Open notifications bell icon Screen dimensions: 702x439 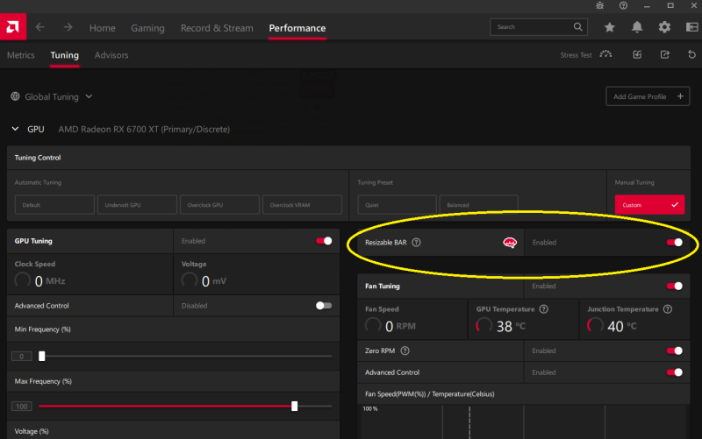click(x=637, y=27)
